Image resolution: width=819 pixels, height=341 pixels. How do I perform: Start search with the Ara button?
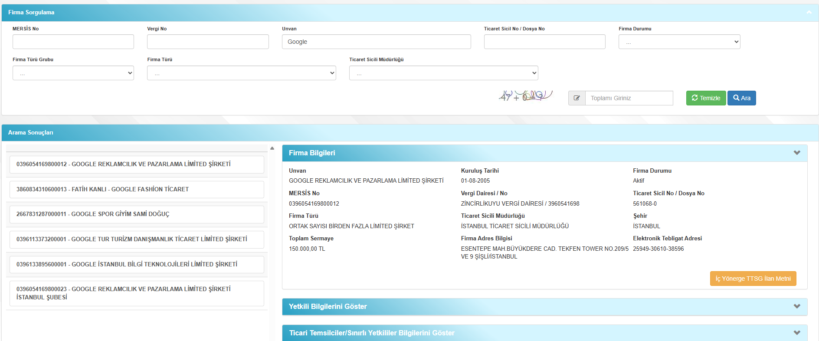(x=742, y=98)
